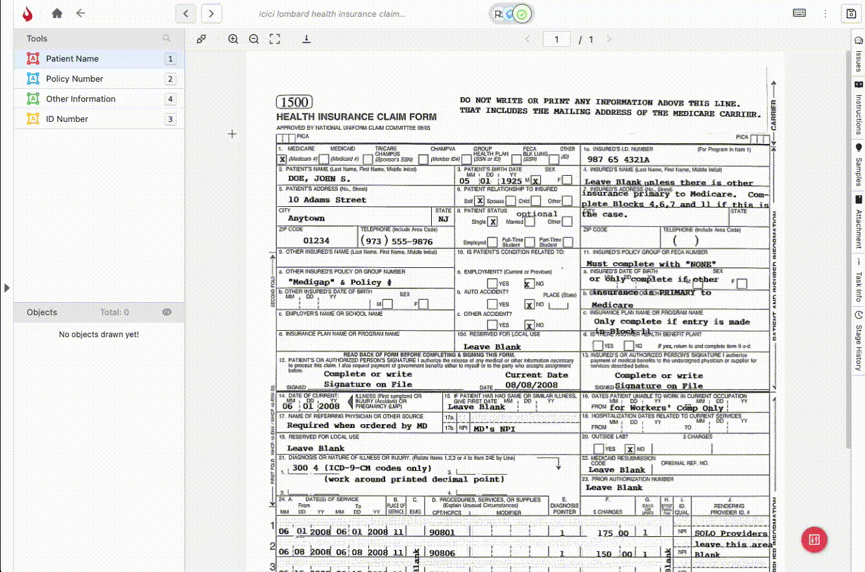865x572 pixels.
Task: Click the page number input field
Action: tap(556, 40)
